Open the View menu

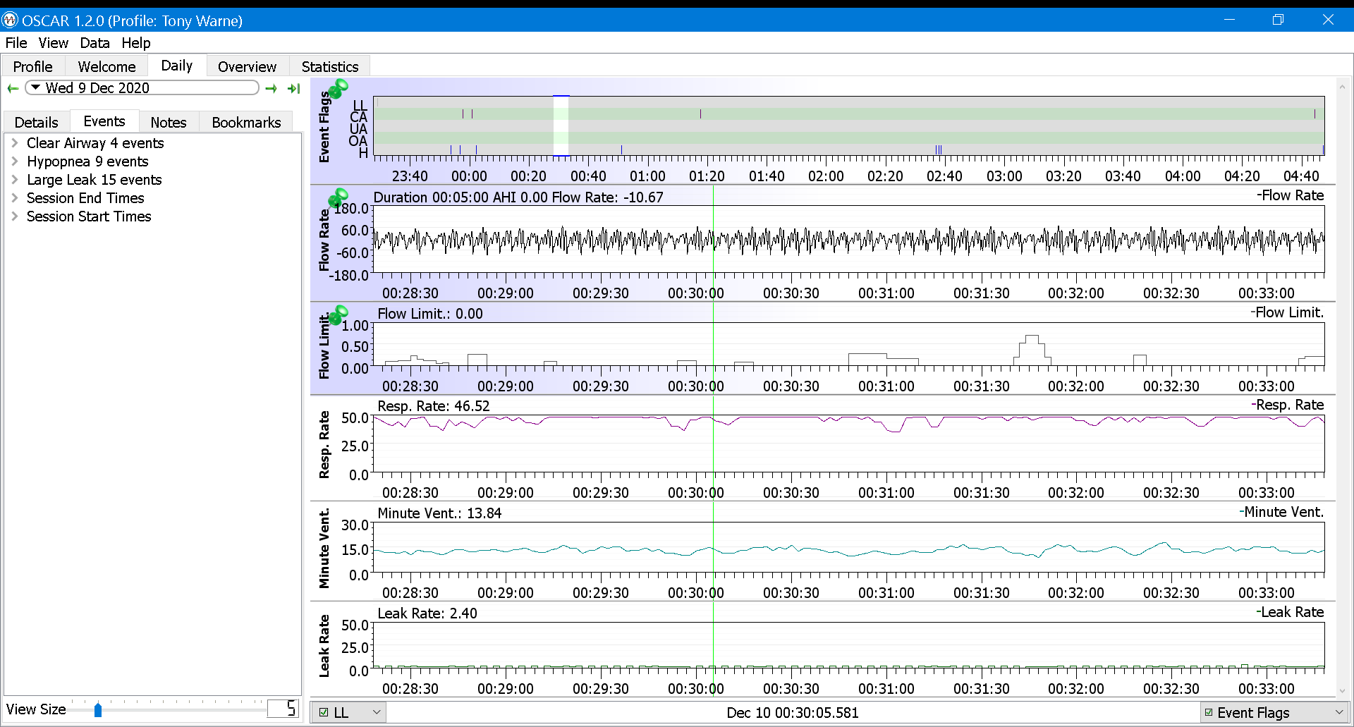pos(54,43)
